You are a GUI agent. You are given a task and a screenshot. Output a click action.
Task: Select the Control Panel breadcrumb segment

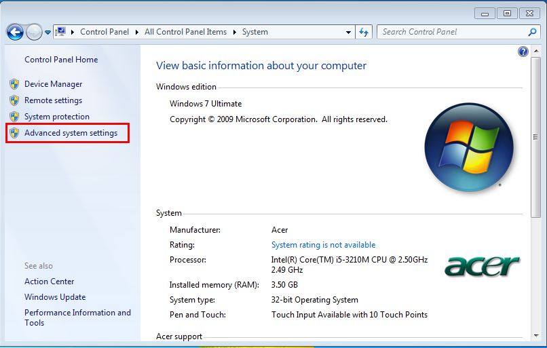105,32
